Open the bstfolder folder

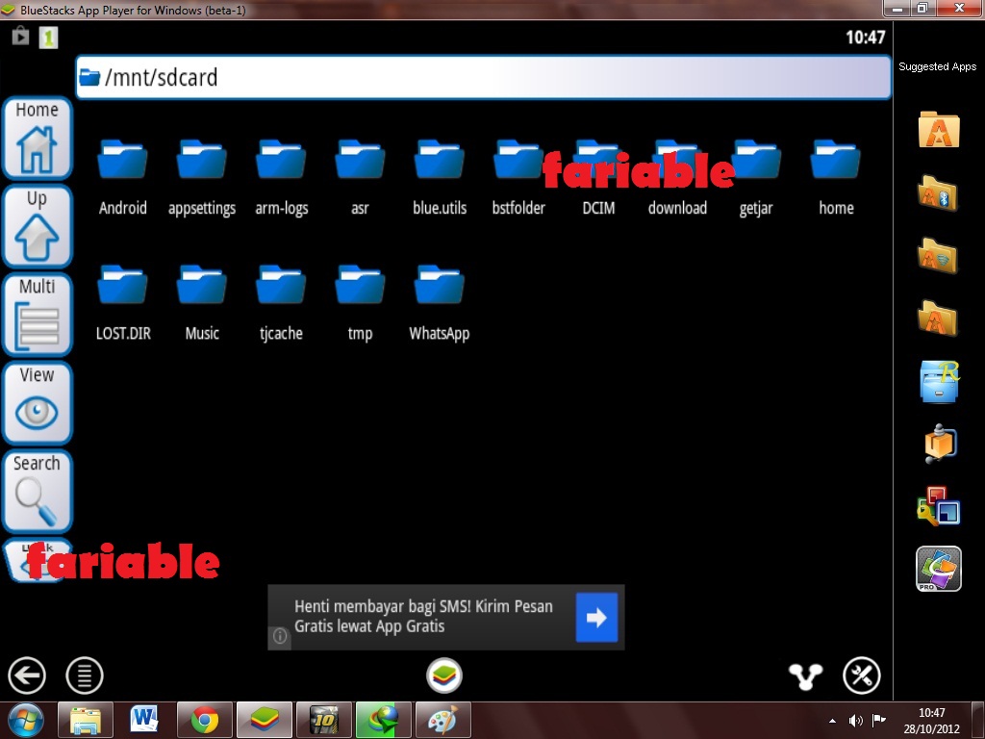(518, 177)
